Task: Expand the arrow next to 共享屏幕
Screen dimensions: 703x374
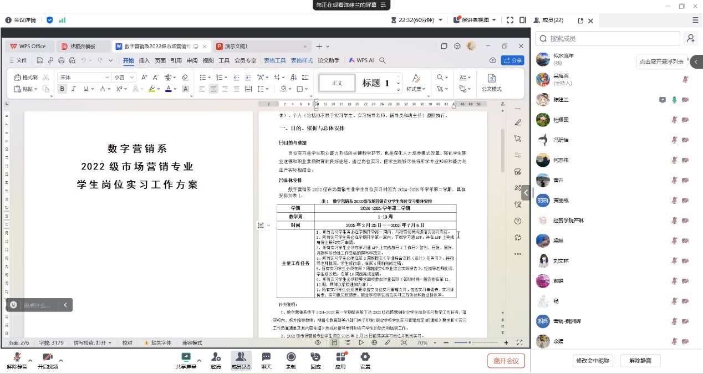Action: pos(200,360)
